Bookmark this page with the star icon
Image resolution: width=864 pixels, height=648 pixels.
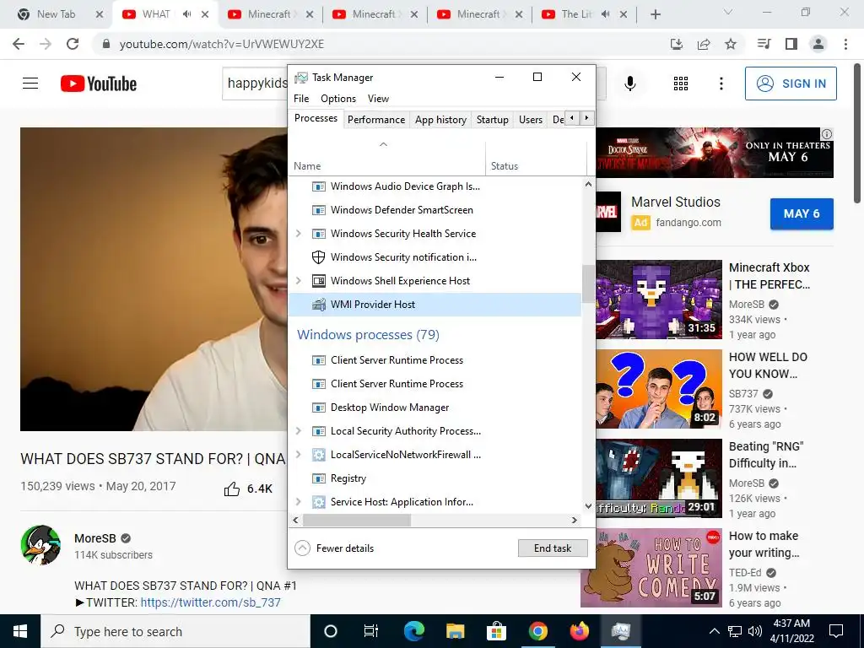pos(731,44)
